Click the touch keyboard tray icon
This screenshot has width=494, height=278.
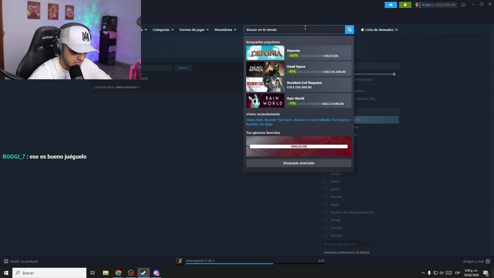pos(449,273)
